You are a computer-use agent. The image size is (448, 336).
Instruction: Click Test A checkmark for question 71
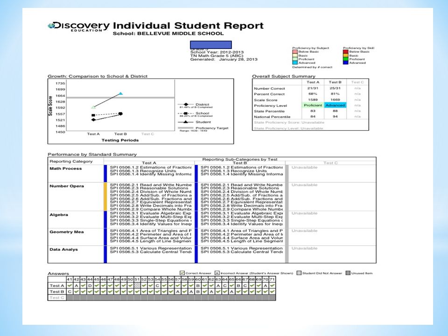[x=272, y=286]
